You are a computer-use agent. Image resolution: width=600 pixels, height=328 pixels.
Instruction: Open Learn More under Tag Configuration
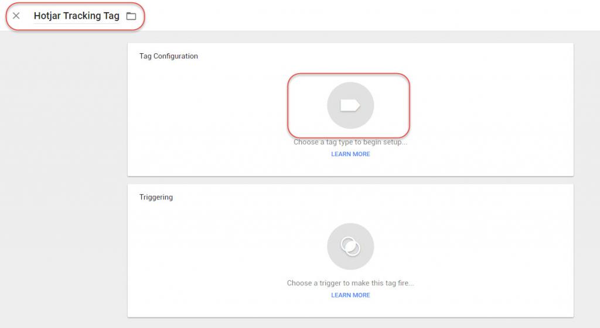click(x=350, y=154)
